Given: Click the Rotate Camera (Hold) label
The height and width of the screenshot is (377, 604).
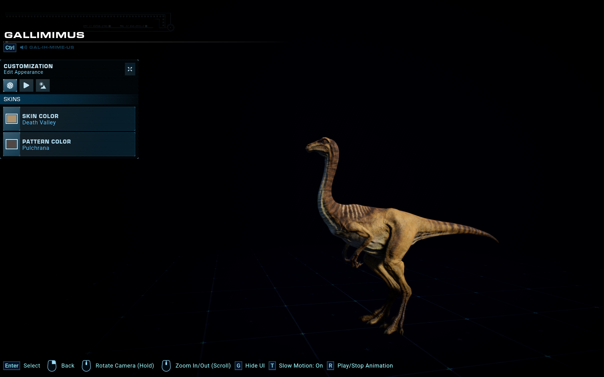Looking at the screenshot, I should tap(125, 366).
